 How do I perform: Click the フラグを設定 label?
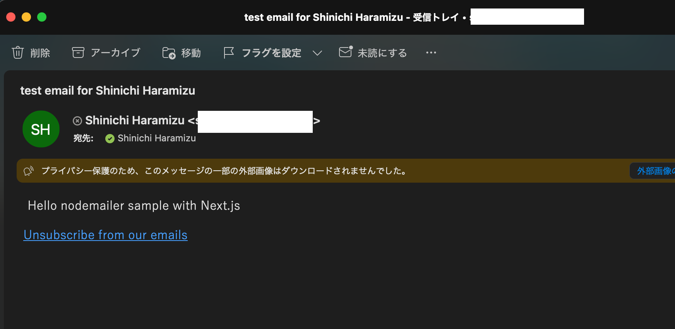(x=271, y=53)
